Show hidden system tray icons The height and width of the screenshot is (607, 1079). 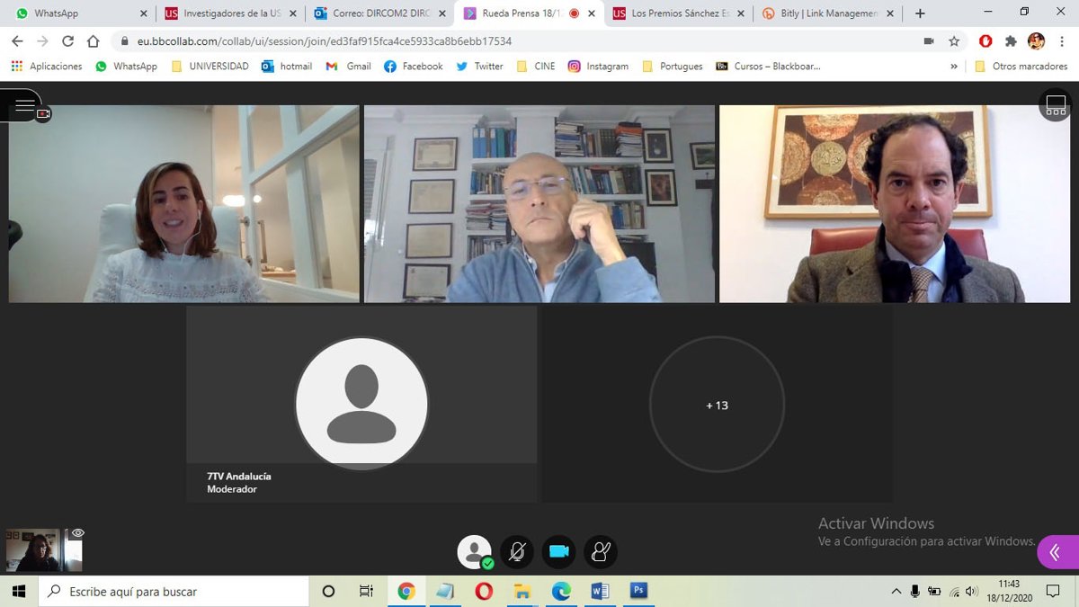pyautogui.click(x=896, y=591)
